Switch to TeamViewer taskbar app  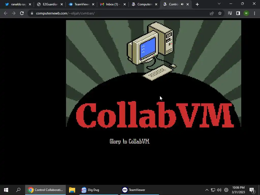(x=139, y=190)
